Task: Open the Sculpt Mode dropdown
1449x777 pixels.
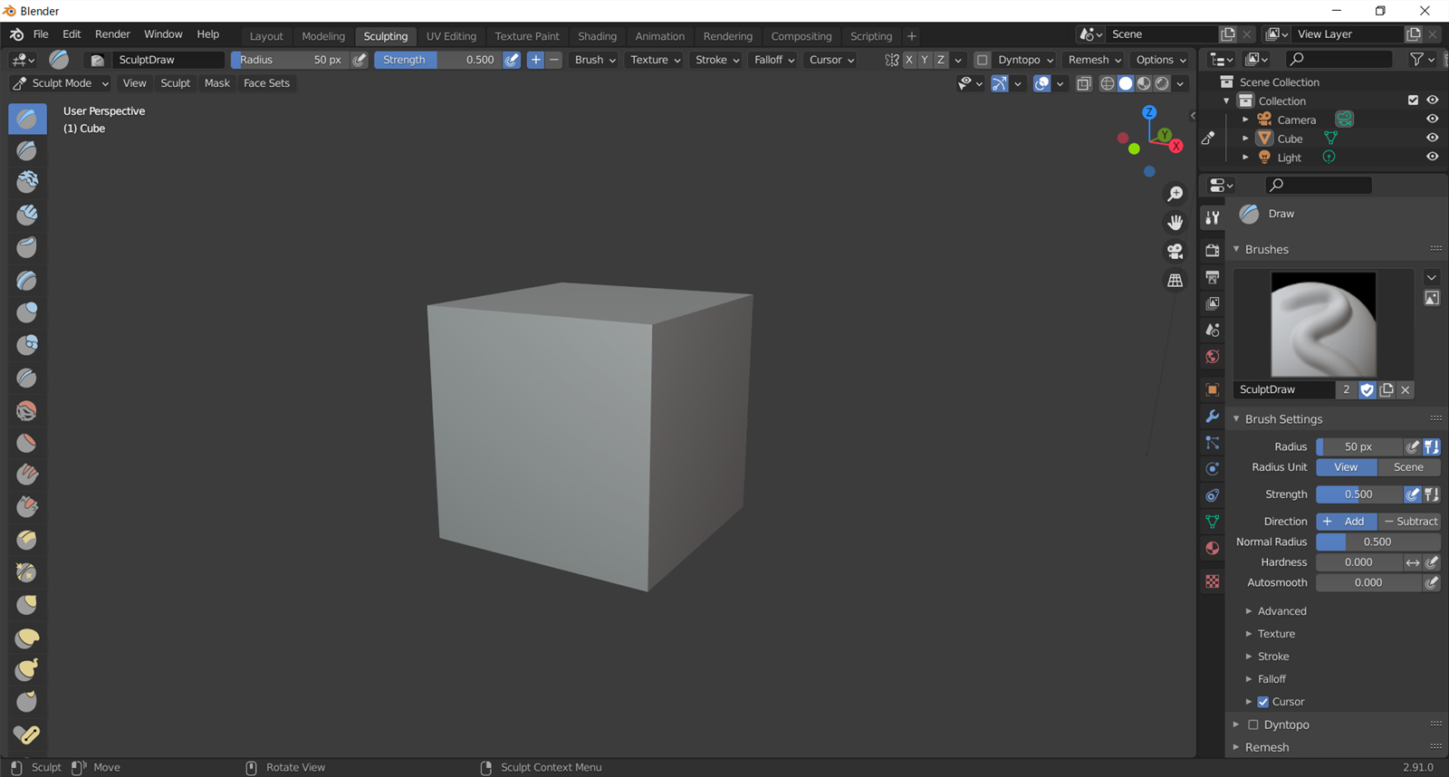Action: point(61,83)
